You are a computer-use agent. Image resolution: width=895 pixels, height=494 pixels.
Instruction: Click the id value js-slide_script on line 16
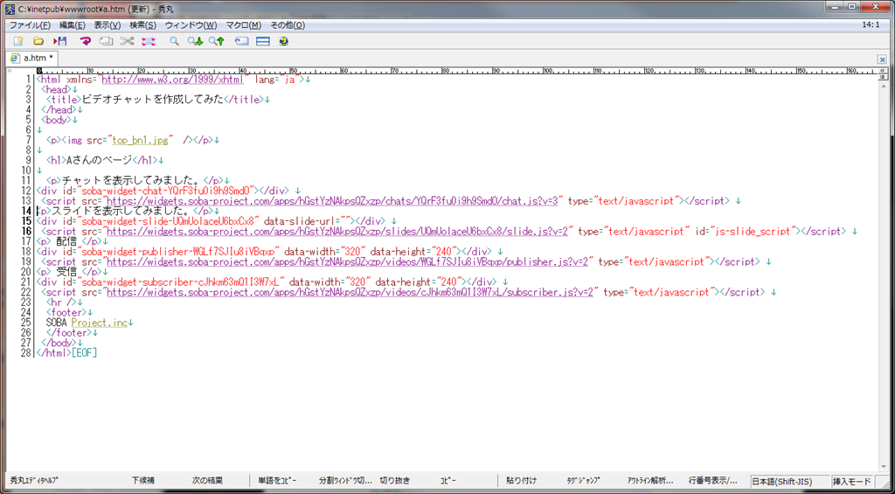(x=755, y=231)
